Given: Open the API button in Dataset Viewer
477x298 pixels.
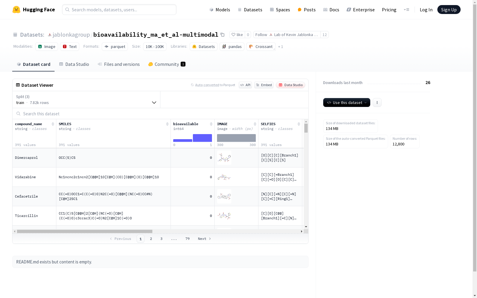Looking at the screenshot, I should tap(245, 85).
